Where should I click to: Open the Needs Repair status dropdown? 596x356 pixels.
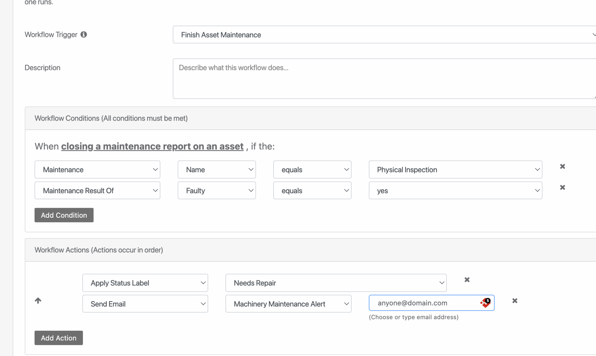point(336,283)
